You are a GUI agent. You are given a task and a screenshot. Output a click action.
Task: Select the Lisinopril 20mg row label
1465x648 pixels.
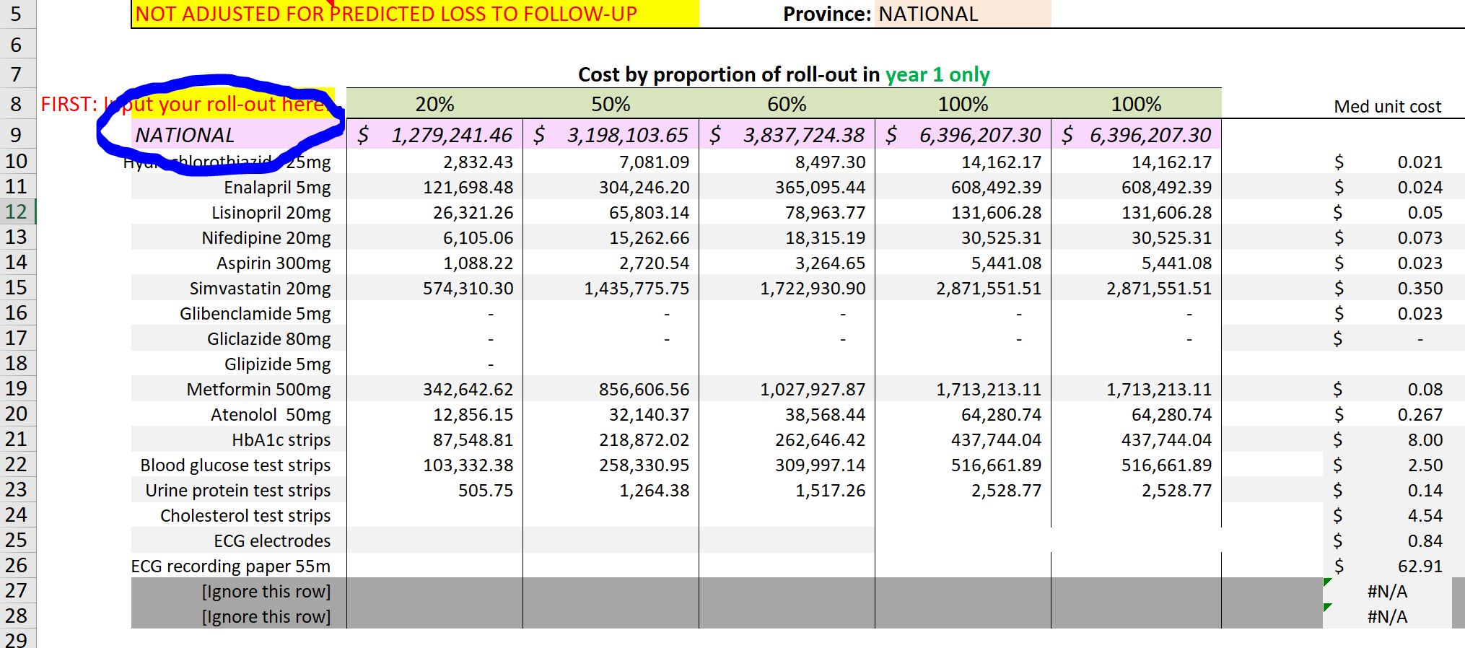[x=271, y=213]
